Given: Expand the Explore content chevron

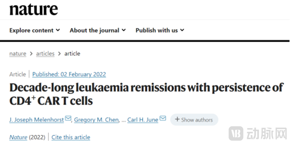Looking at the screenshot, I should [58, 30].
